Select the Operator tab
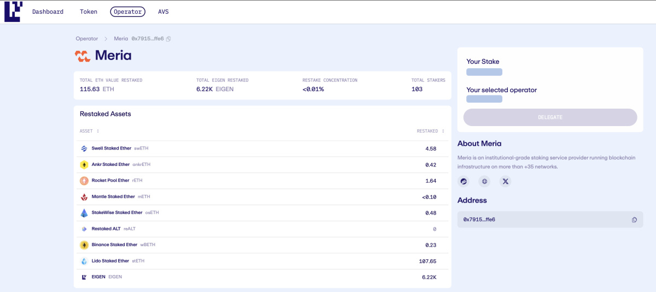This screenshot has width=656, height=292. (127, 11)
